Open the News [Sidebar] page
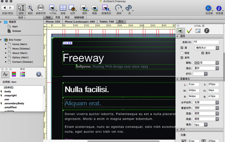The image size is (225, 142). coord(21,49)
